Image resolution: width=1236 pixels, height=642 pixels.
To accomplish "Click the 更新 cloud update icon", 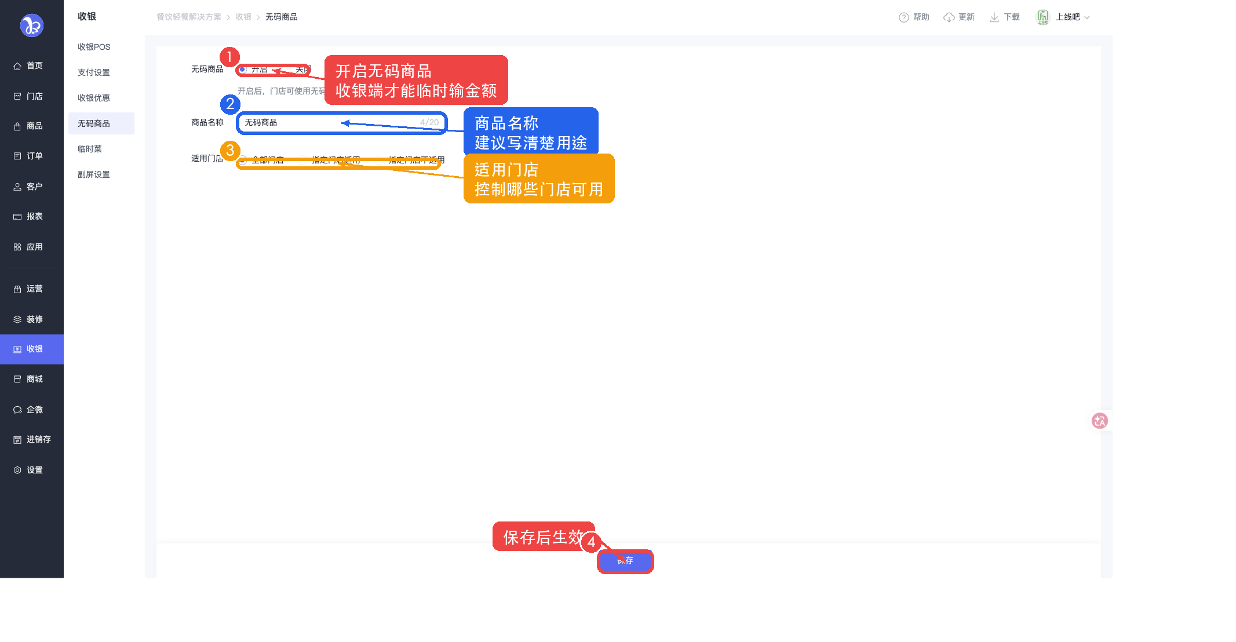I will 949,17.
